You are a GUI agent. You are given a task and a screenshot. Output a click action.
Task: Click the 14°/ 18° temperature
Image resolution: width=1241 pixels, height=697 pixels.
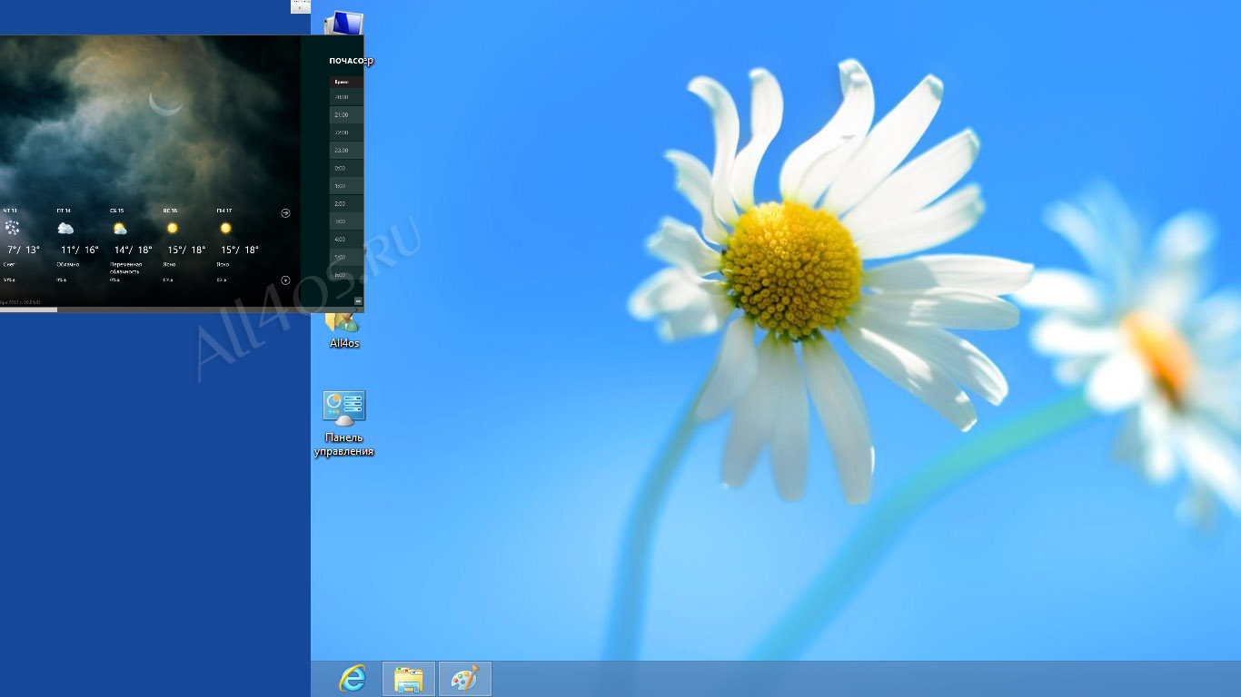click(134, 250)
